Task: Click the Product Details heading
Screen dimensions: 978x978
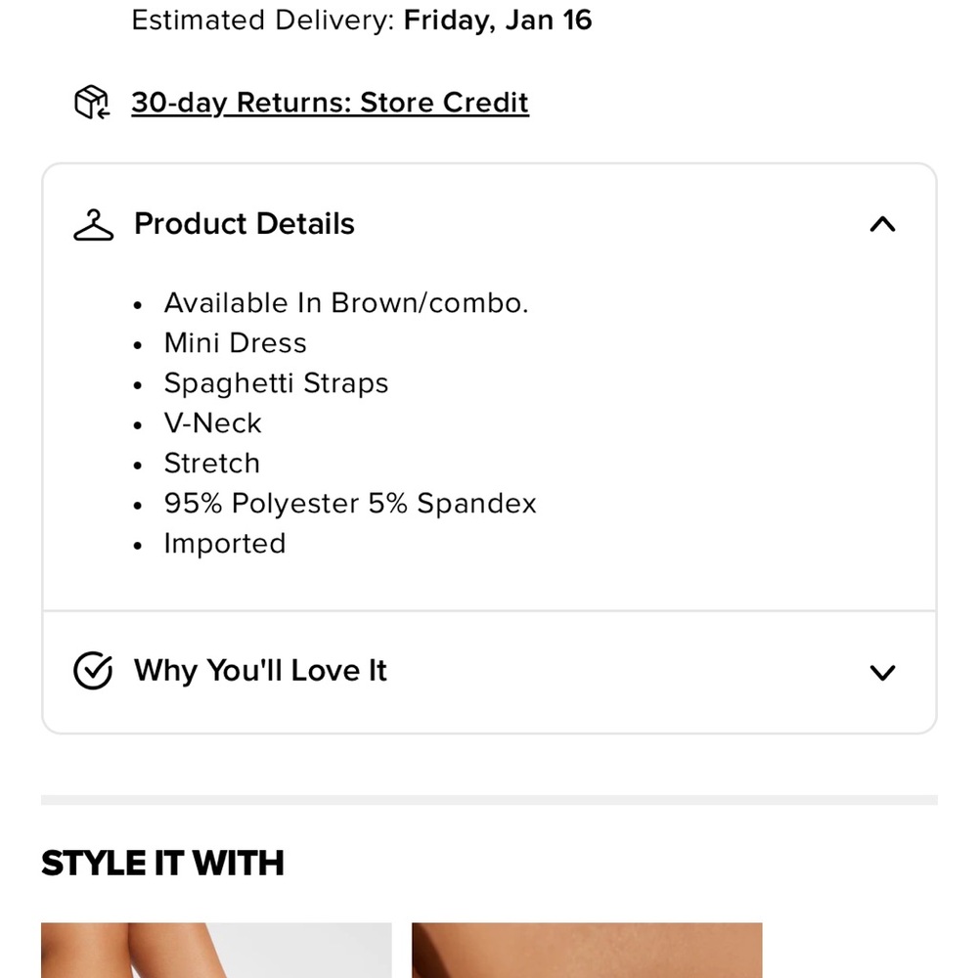Action: 244,224
